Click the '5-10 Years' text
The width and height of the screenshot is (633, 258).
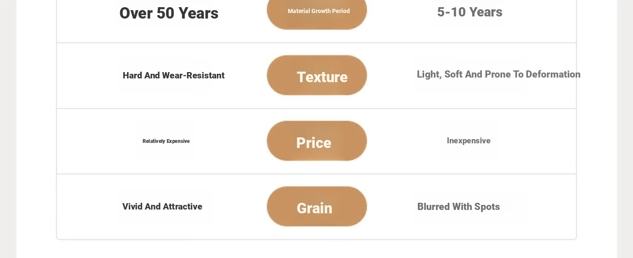click(470, 12)
